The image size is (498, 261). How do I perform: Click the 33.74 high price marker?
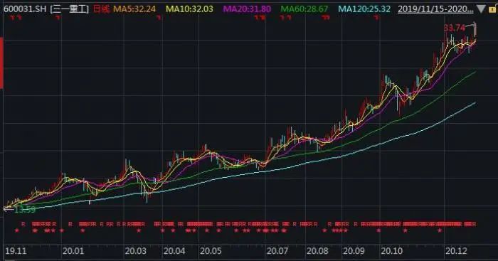click(x=454, y=28)
